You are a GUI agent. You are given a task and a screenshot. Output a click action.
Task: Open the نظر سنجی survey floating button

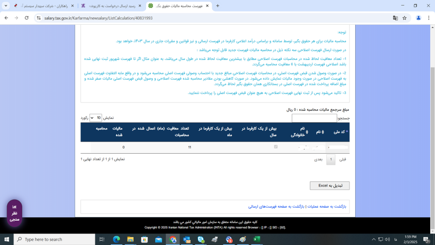pyautogui.click(x=14, y=213)
